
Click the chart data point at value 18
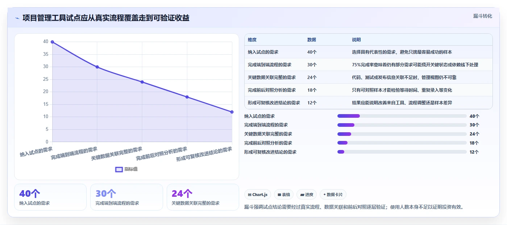coord(187,97)
